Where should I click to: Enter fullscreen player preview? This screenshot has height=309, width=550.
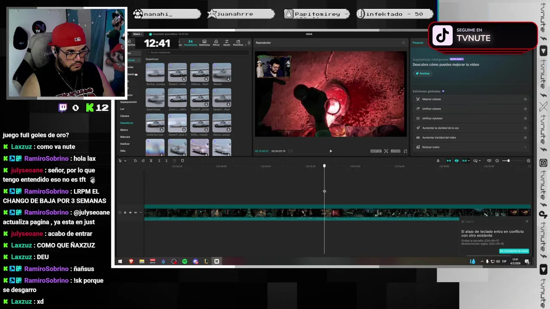coord(405,151)
